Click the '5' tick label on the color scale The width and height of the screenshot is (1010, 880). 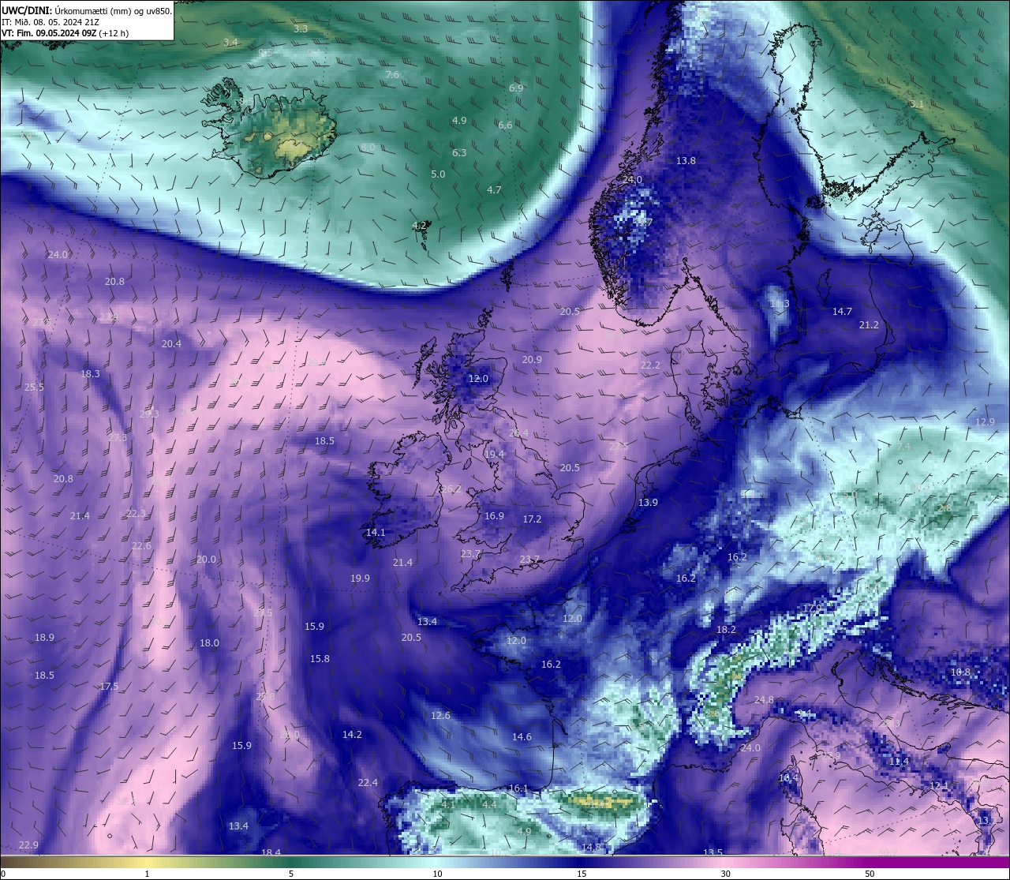[291, 874]
